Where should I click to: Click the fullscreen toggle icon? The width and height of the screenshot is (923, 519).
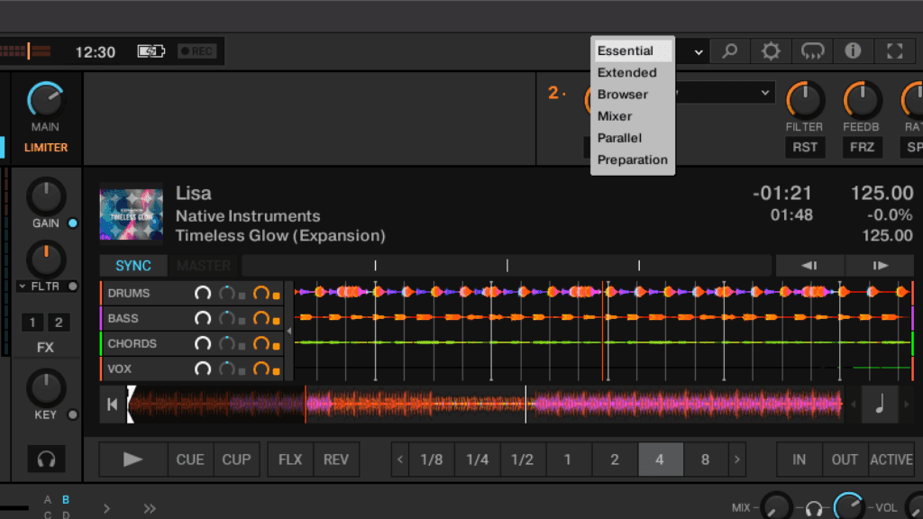point(895,51)
